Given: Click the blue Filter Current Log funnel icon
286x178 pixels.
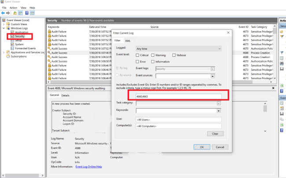Looking at the screenshot, I should [282, 53].
